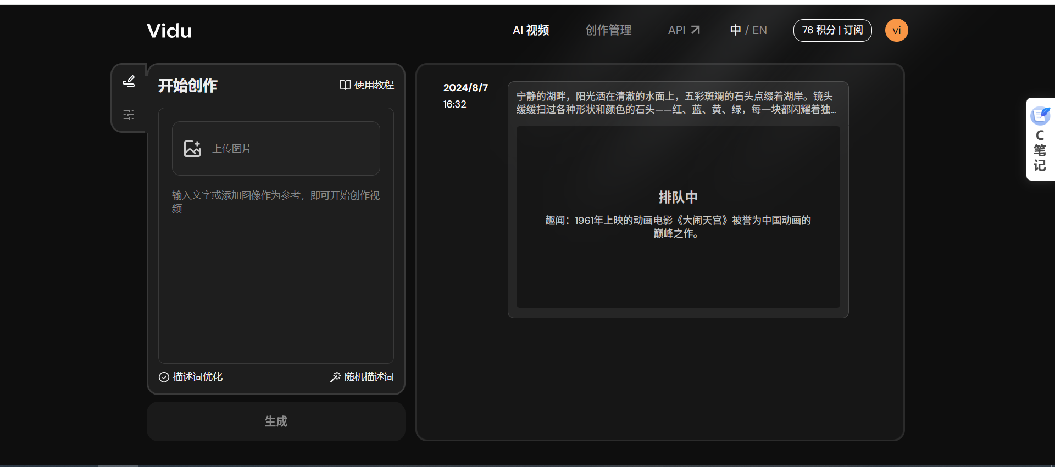Open the 使用教程 tutorial link
The width and height of the screenshot is (1055, 467).
374,85
